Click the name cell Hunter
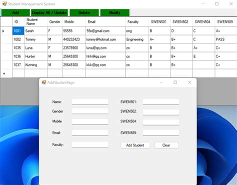The width and height of the screenshot is (237, 185). coord(35,56)
